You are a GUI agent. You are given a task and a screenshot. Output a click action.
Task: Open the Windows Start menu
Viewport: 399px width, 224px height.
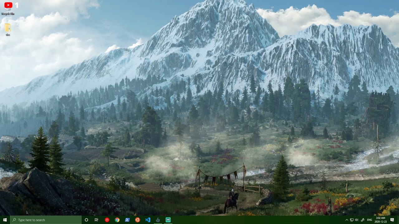(x=5, y=220)
